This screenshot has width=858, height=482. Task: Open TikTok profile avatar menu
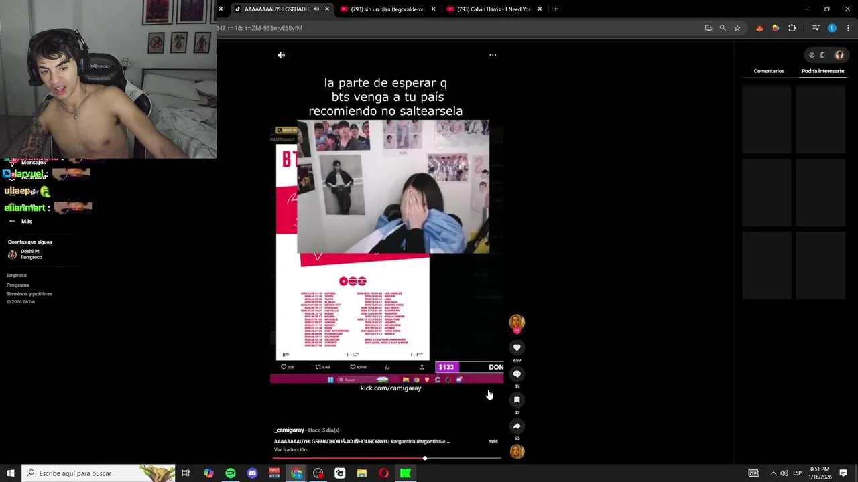tap(839, 55)
